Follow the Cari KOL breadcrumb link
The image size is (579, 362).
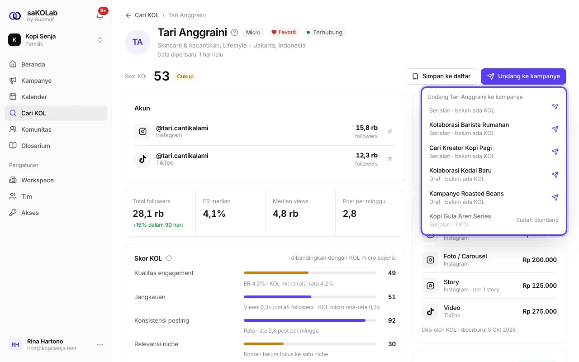(x=147, y=15)
